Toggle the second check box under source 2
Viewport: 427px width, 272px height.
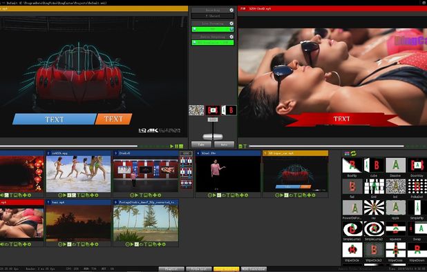73,195
